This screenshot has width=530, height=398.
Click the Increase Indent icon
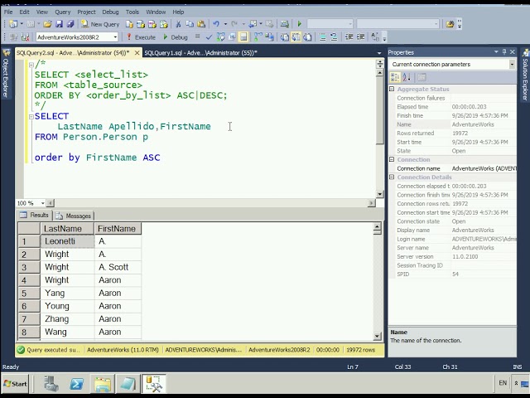pyautogui.click(x=360, y=36)
